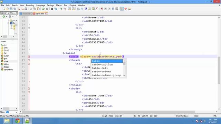Collapse the tr fold at line 58
Image resolution: width=221 pixels, height=124 pixels.
(x=29, y=92)
